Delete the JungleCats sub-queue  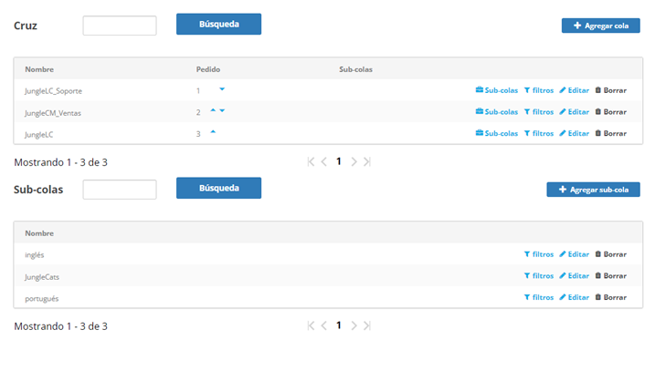click(611, 276)
